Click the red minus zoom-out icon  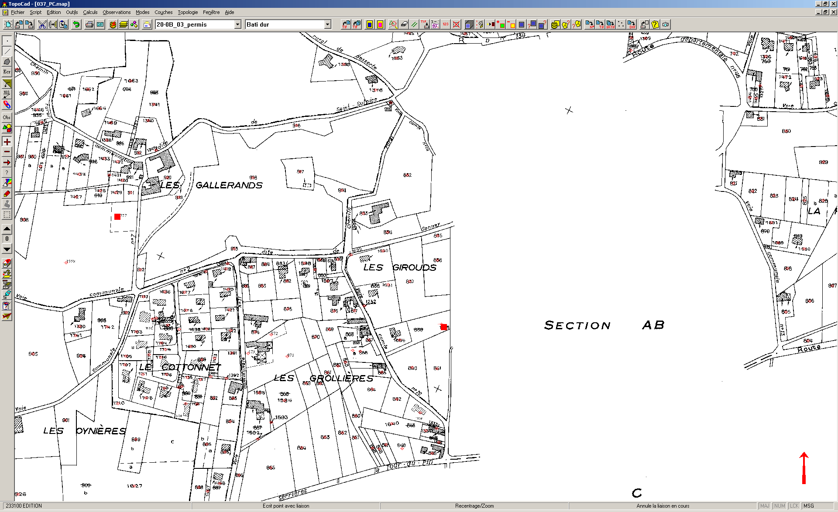(7, 152)
